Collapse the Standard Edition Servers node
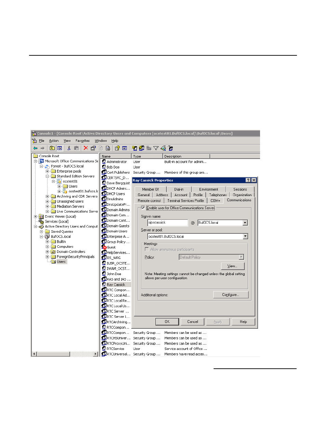The width and height of the screenshot is (326, 422). coord(47,176)
